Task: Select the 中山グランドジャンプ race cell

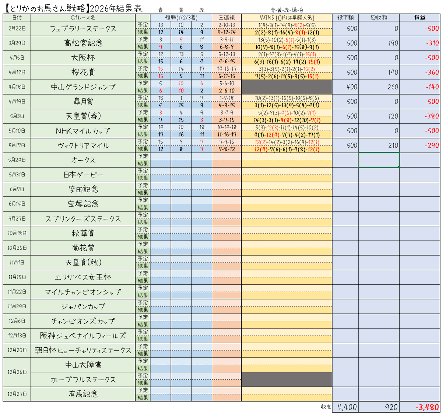Action: 83,87
